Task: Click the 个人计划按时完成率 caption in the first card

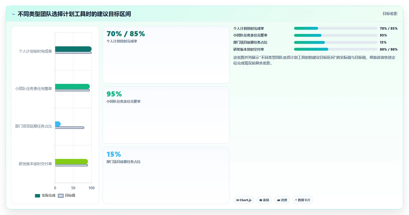Action: [122, 41]
